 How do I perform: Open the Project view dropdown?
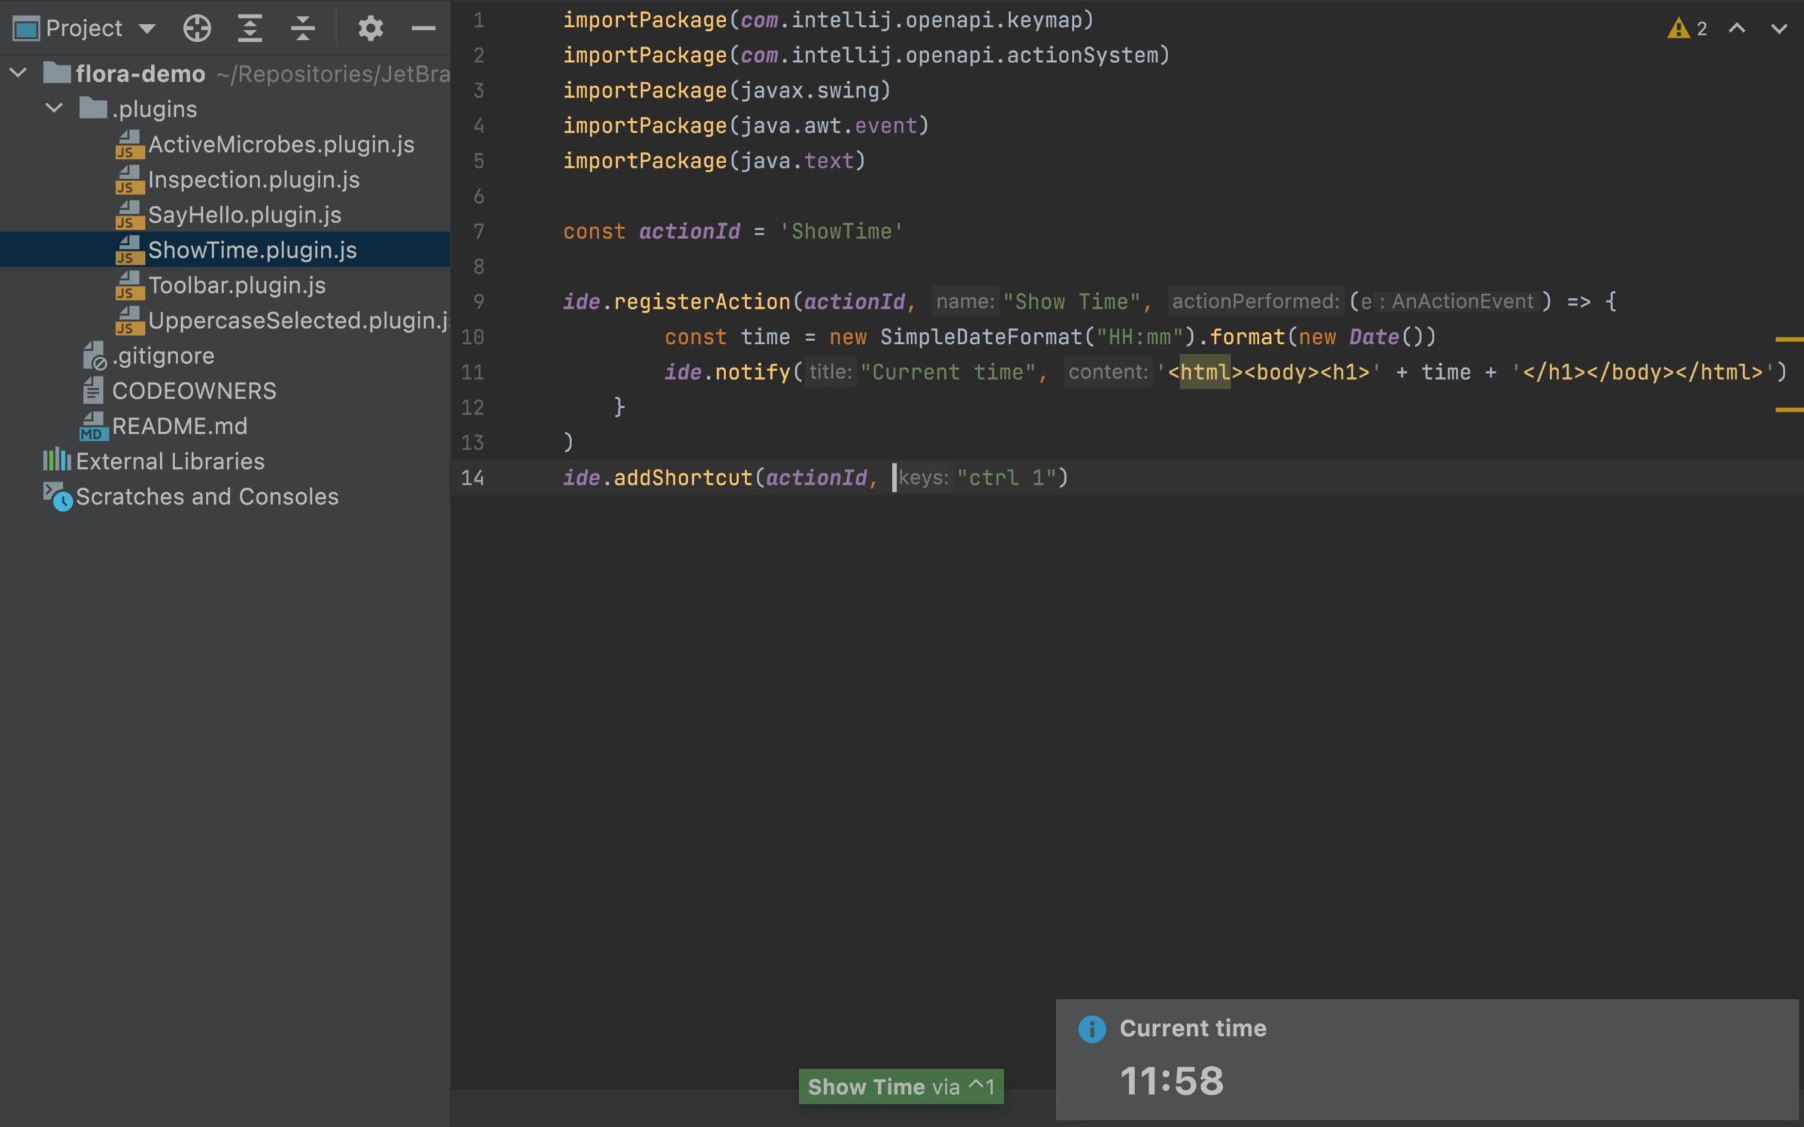(147, 29)
